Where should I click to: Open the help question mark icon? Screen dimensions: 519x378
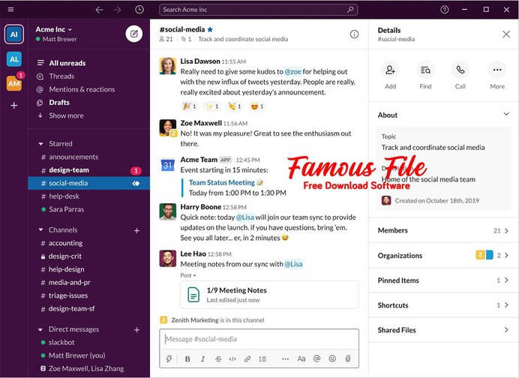(x=445, y=10)
